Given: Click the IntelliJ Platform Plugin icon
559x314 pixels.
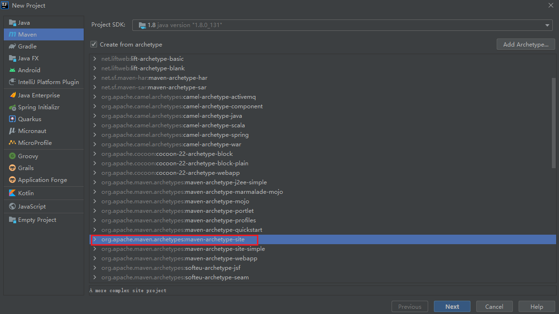Looking at the screenshot, I should pyautogui.click(x=12, y=82).
